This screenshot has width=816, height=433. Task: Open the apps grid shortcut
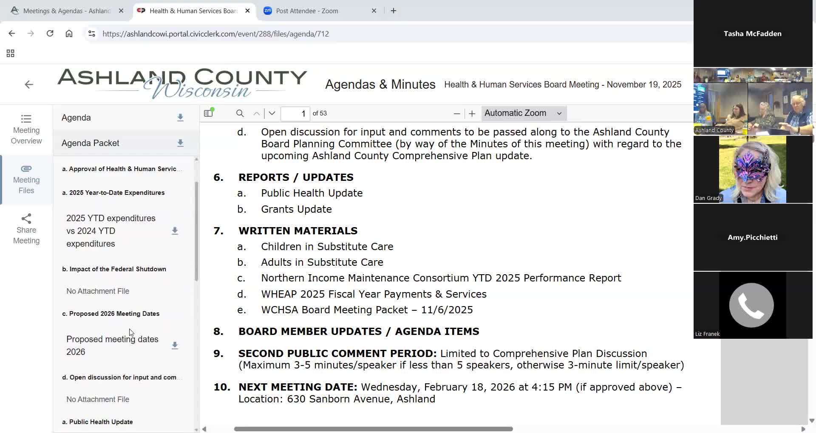[x=11, y=53]
